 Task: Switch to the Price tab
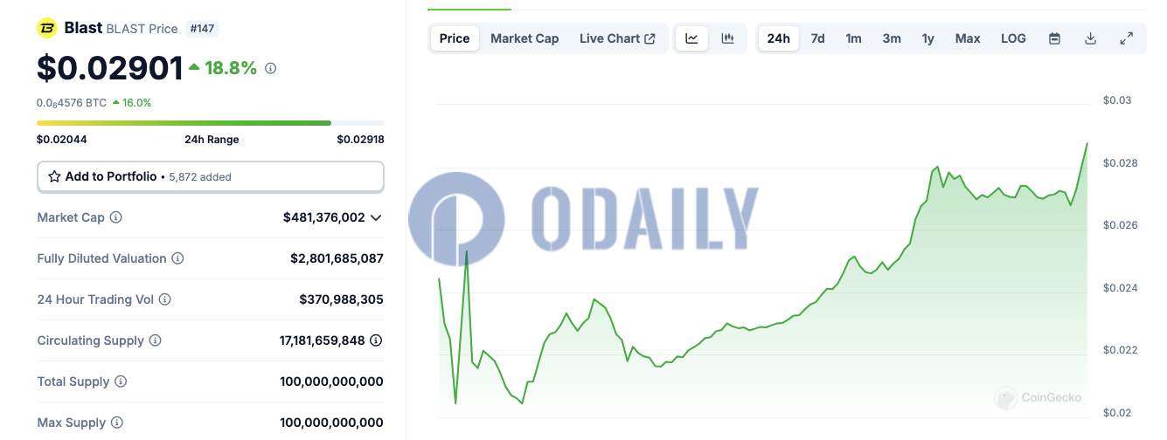point(455,38)
